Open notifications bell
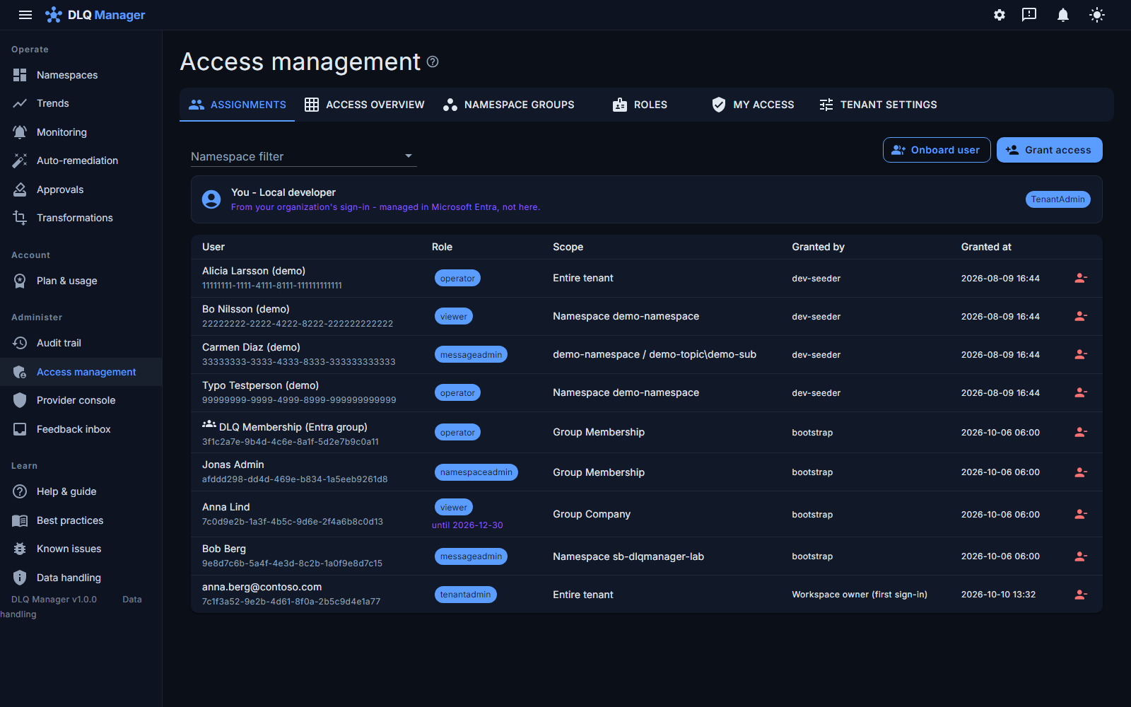Image resolution: width=1131 pixels, height=707 pixels. tap(1062, 15)
